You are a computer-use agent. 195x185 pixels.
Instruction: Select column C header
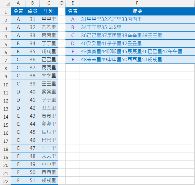pyautogui.click(x=49, y=3)
